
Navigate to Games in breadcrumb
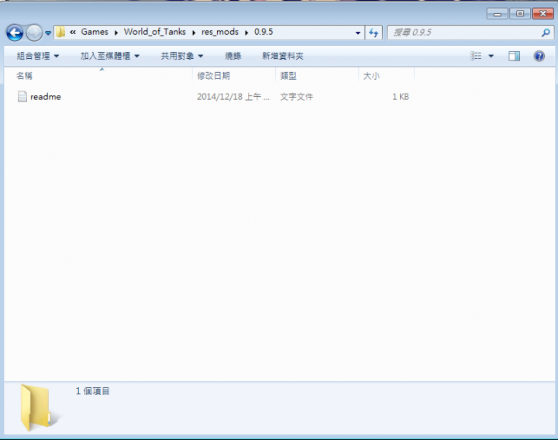point(95,32)
